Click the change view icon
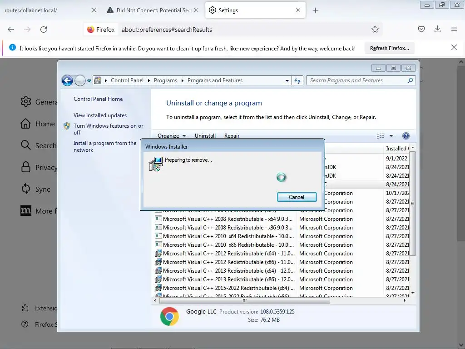 coord(380,135)
